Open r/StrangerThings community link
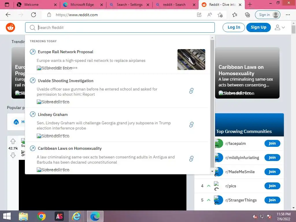This screenshot has width=296, height=222. (241, 200)
